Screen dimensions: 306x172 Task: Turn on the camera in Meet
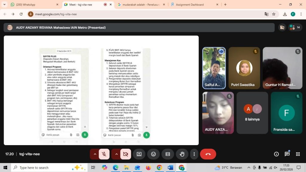click(126, 154)
